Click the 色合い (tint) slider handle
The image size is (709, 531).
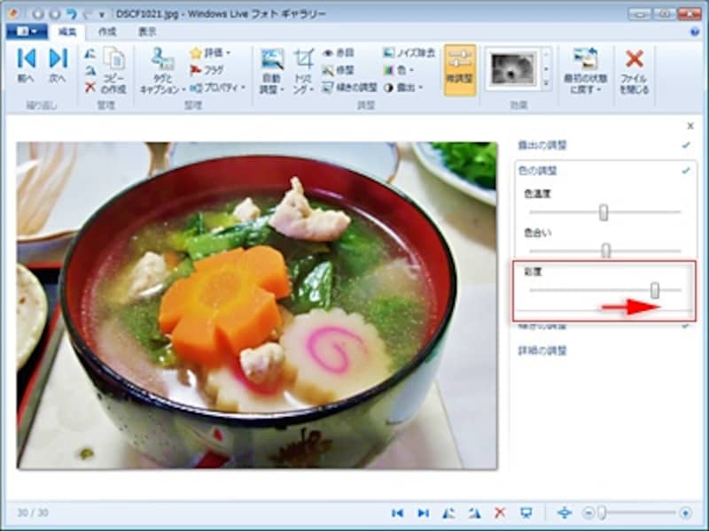pos(606,250)
